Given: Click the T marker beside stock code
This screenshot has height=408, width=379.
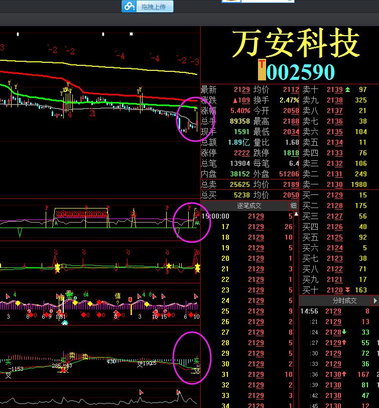Looking at the screenshot, I should coord(262,69).
